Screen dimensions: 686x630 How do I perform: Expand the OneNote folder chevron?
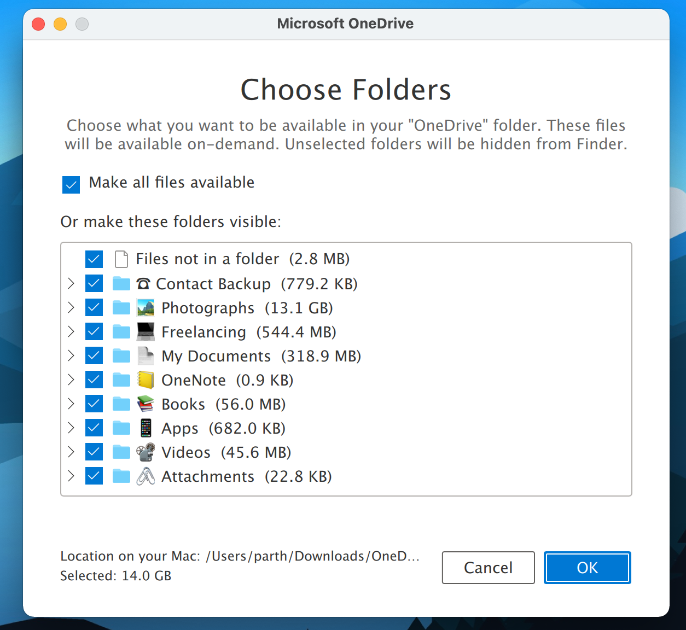pyautogui.click(x=71, y=380)
